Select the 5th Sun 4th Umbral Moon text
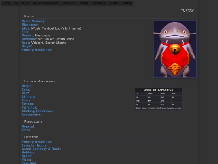 coord(56,39)
